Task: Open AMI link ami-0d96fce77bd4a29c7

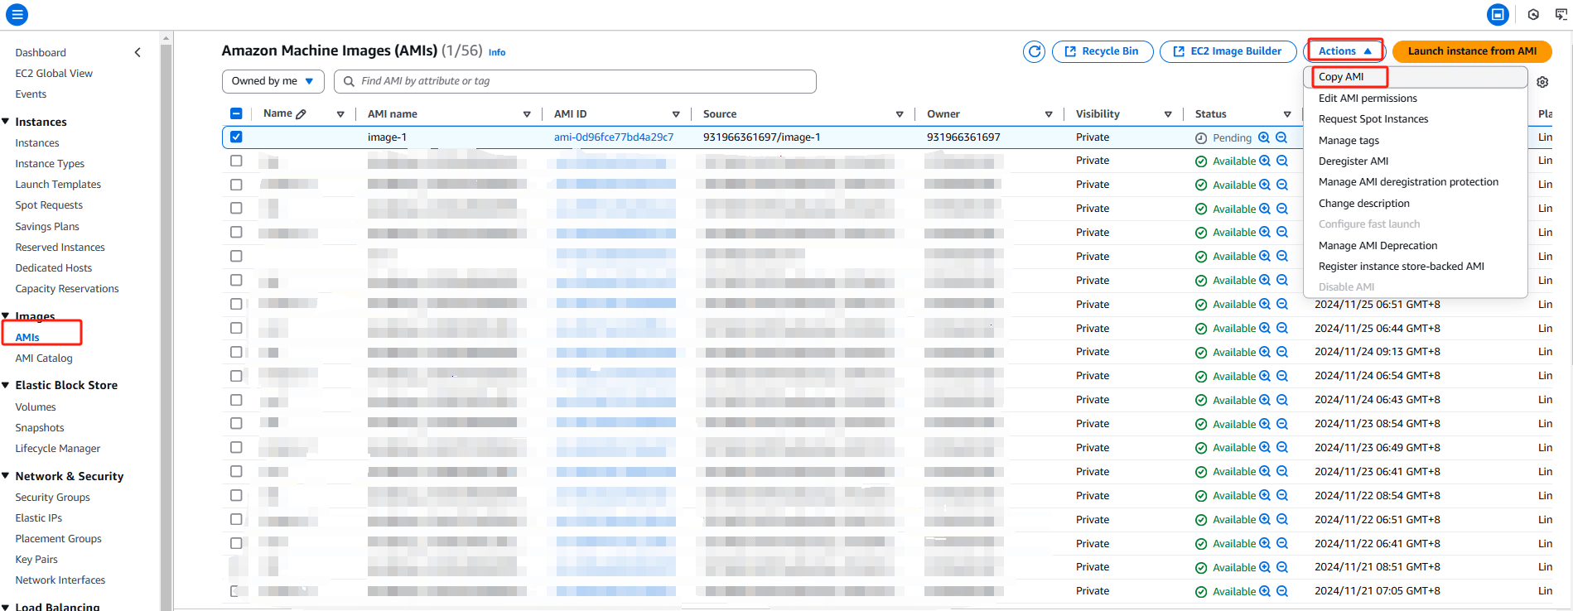Action: point(614,137)
